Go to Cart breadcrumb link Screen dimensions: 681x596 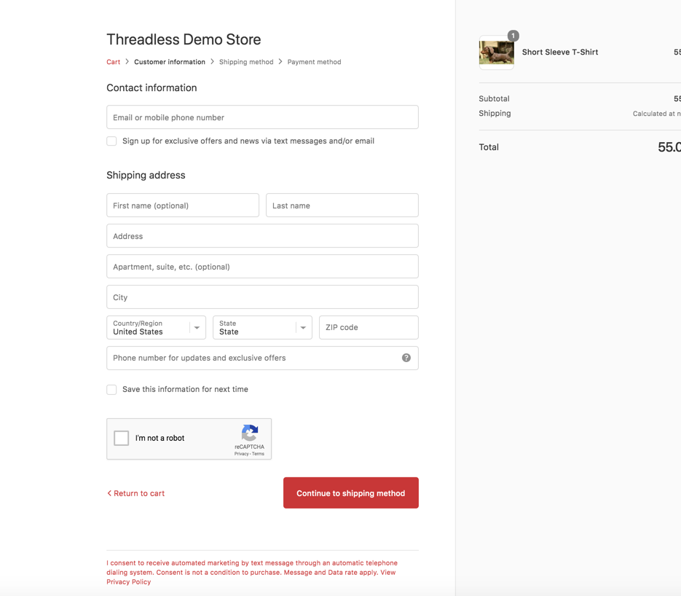114,62
